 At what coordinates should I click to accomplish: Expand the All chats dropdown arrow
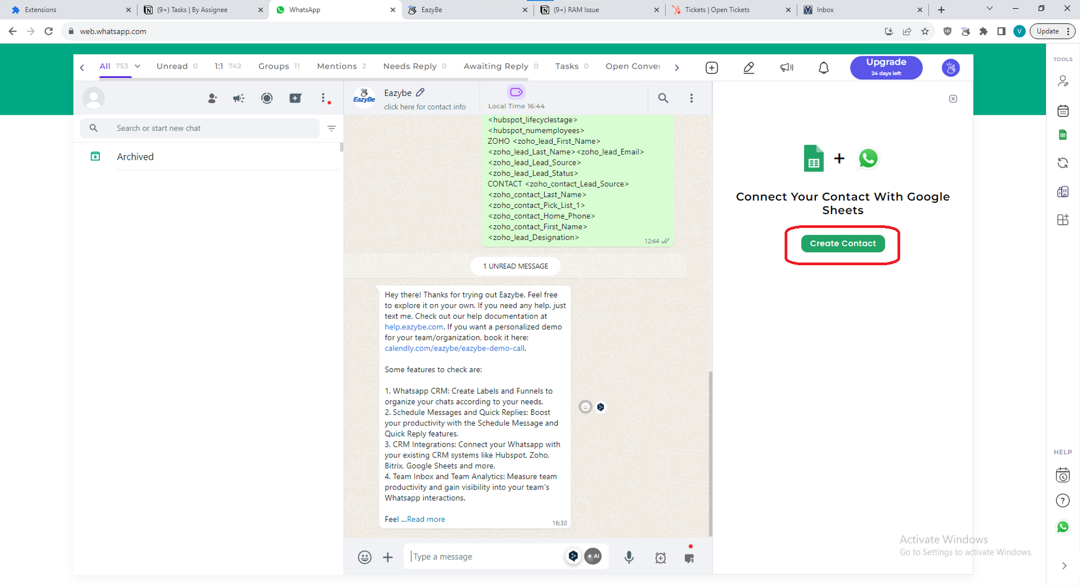138,66
